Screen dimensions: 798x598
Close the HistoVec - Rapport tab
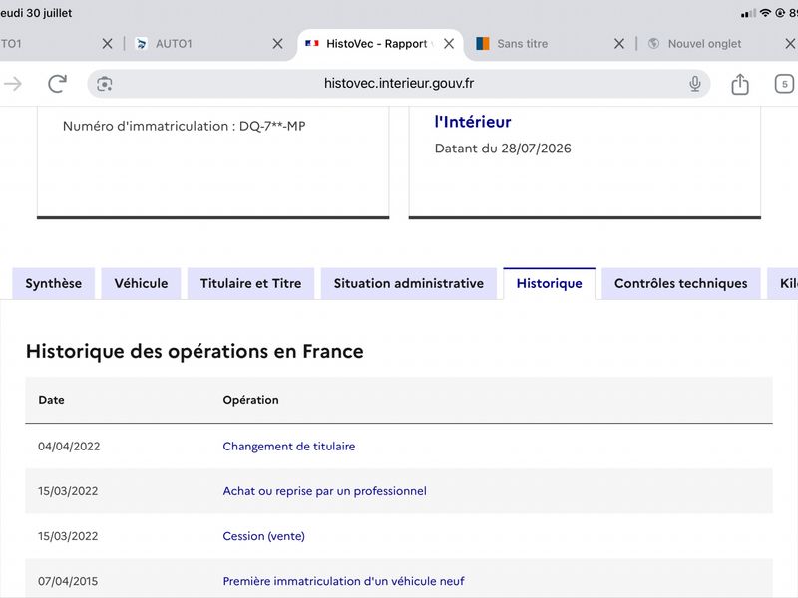click(x=448, y=44)
